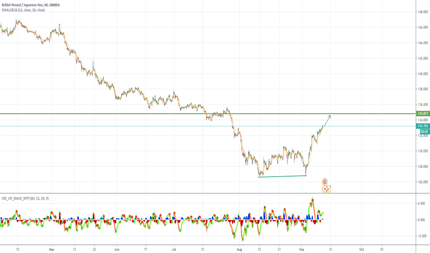Viewport: 430px width, 253px height.
Task: Click the 22 date label on time axis
Action: (94, 249)
